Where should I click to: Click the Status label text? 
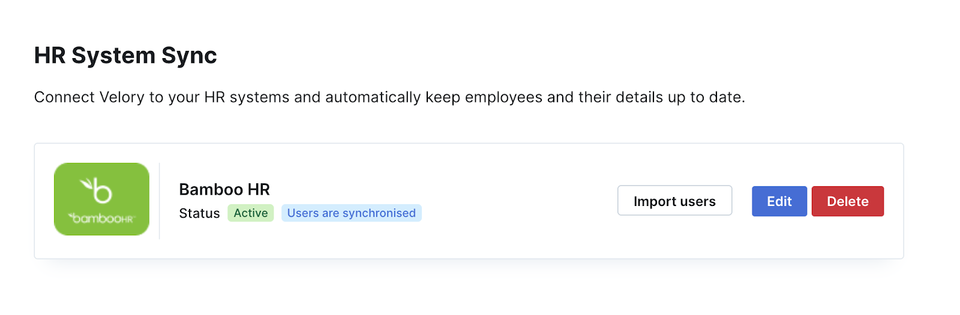(x=199, y=213)
